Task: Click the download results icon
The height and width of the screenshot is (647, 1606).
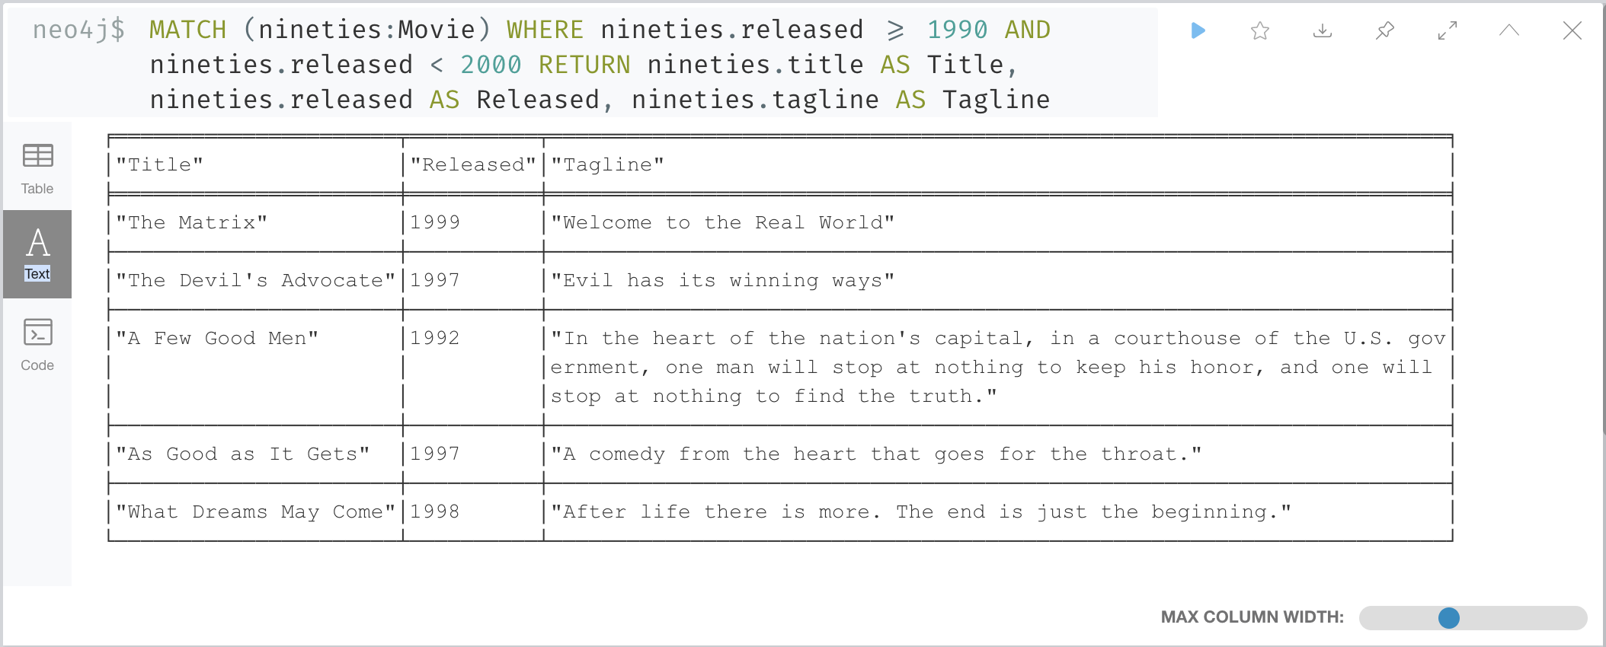Action: coord(1323,30)
